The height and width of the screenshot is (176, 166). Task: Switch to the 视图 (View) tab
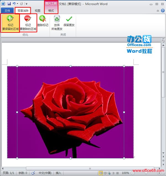[37, 11]
